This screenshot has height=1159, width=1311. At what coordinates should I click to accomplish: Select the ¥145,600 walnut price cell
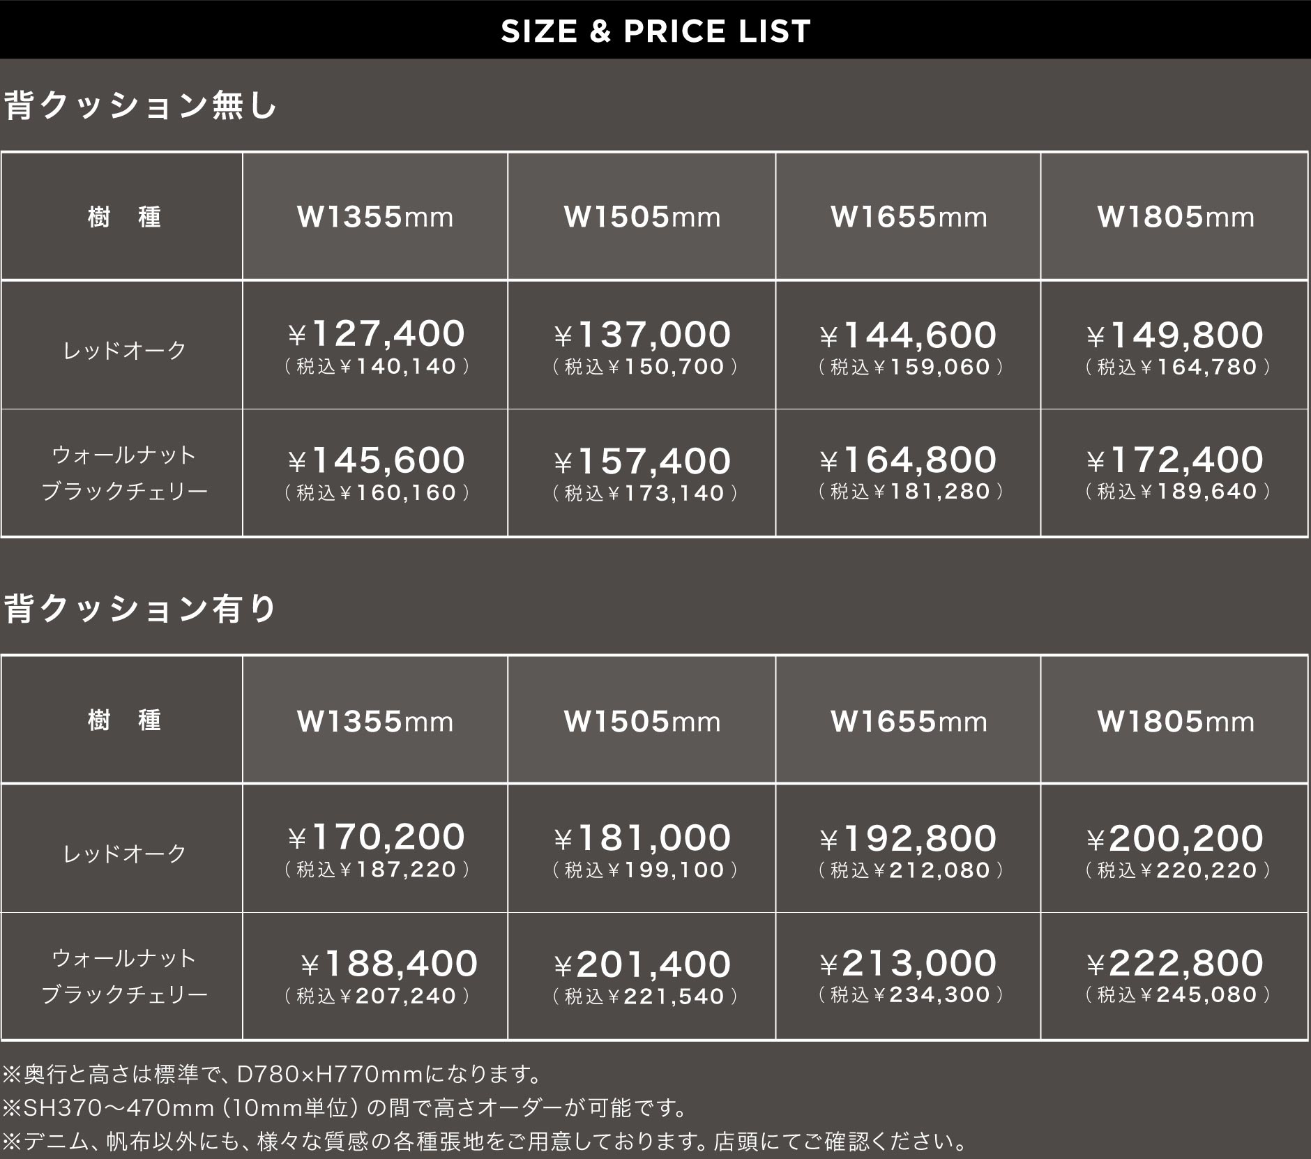pos(375,472)
